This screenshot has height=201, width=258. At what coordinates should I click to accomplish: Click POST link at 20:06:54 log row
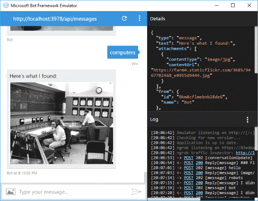pos(188,163)
